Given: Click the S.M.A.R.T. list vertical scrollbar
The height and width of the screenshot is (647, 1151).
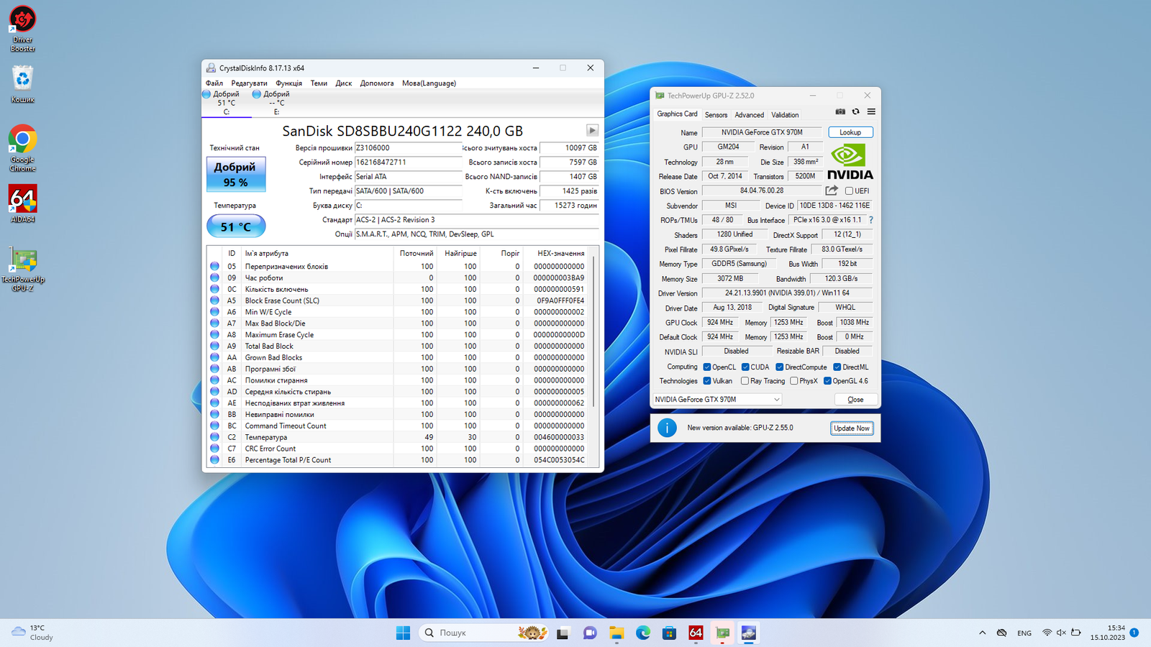Looking at the screenshot, I should tap(594, 331).
